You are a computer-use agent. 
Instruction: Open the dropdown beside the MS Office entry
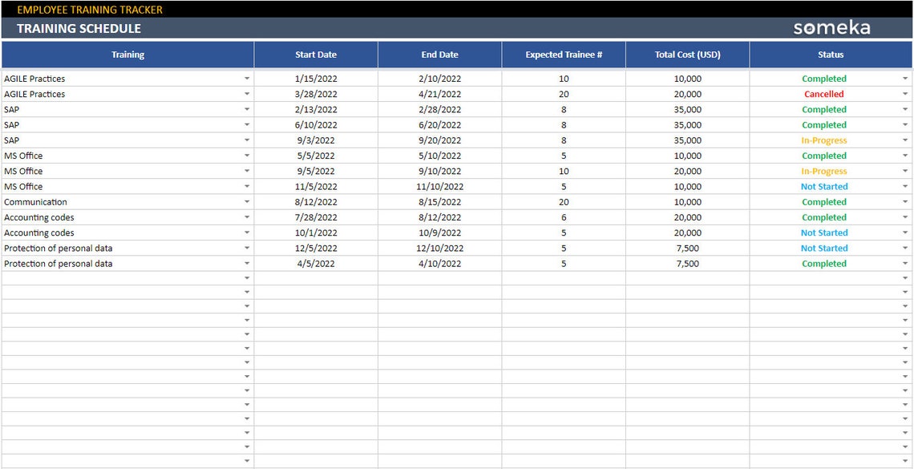coord(245,156)
